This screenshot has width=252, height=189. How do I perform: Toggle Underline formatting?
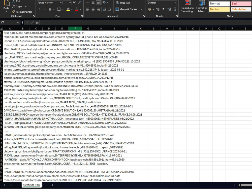50,9
